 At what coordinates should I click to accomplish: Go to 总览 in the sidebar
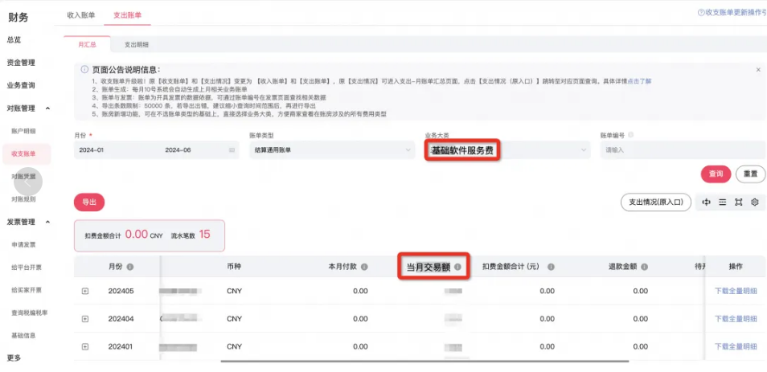pyautogui.click(x=14, y=40)
